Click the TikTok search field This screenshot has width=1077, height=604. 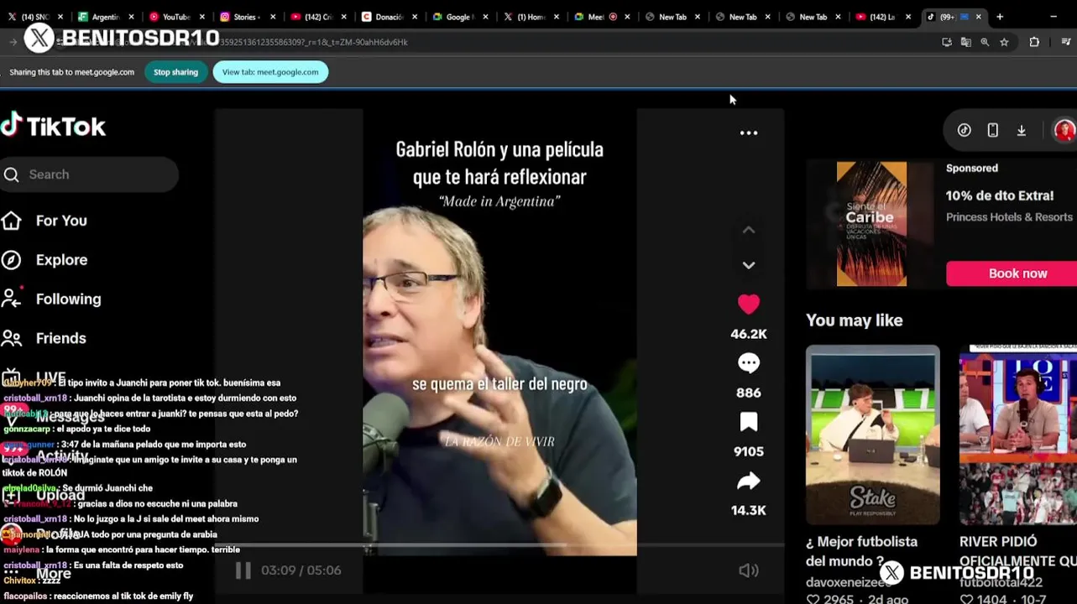[89, 174]
